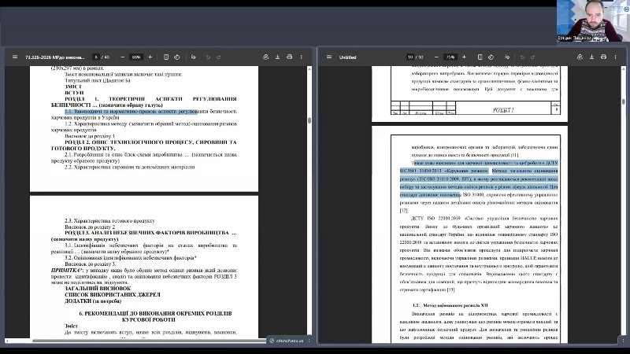Click zoom percentage field in Untitled PDF viewer
The image size is (630, 354).
point(450,57)
